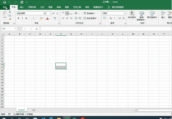Click the Sheet1 tab
The image size is (172, 119).
coord(21,110)
